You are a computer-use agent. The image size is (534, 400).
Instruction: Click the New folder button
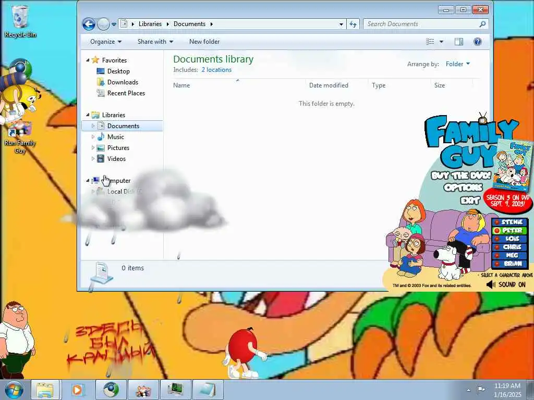click(x=204, y=42)
